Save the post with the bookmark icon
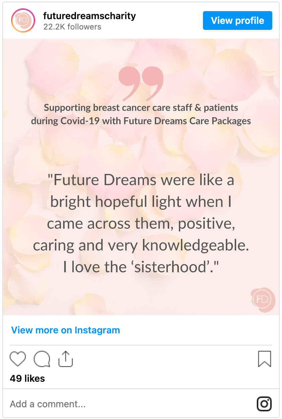The height and width of the screenshot is (419, 282). click(264, 359)
